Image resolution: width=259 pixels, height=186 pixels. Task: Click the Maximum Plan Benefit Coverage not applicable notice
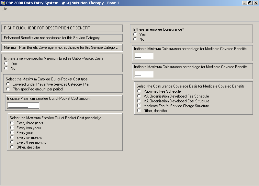click(x=62, y=47)
